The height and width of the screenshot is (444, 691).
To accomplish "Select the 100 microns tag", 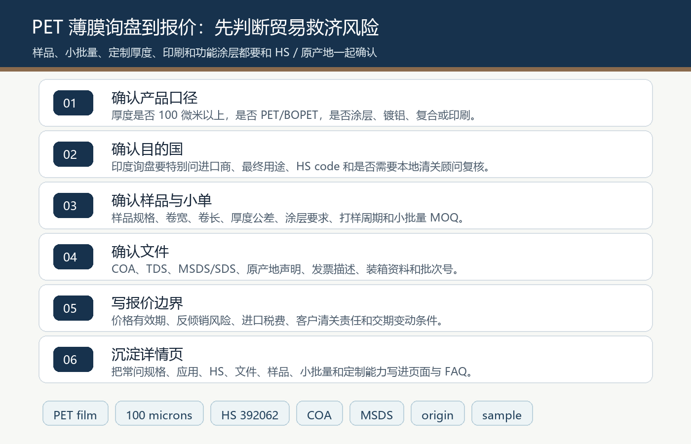I will click(159, 413).
